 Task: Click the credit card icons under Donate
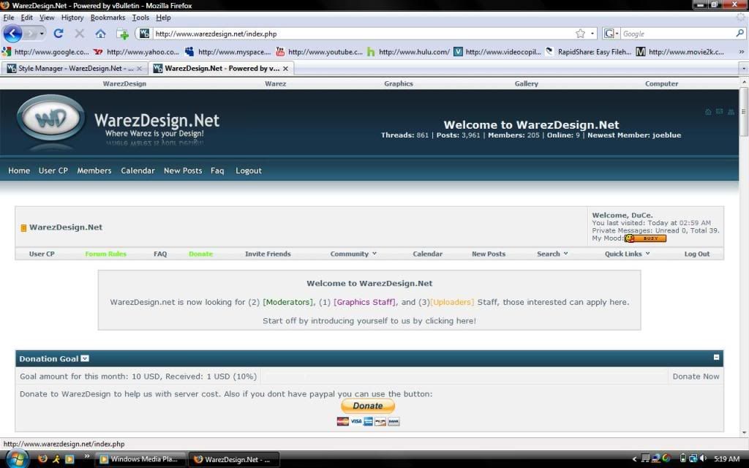pos(368,422)
